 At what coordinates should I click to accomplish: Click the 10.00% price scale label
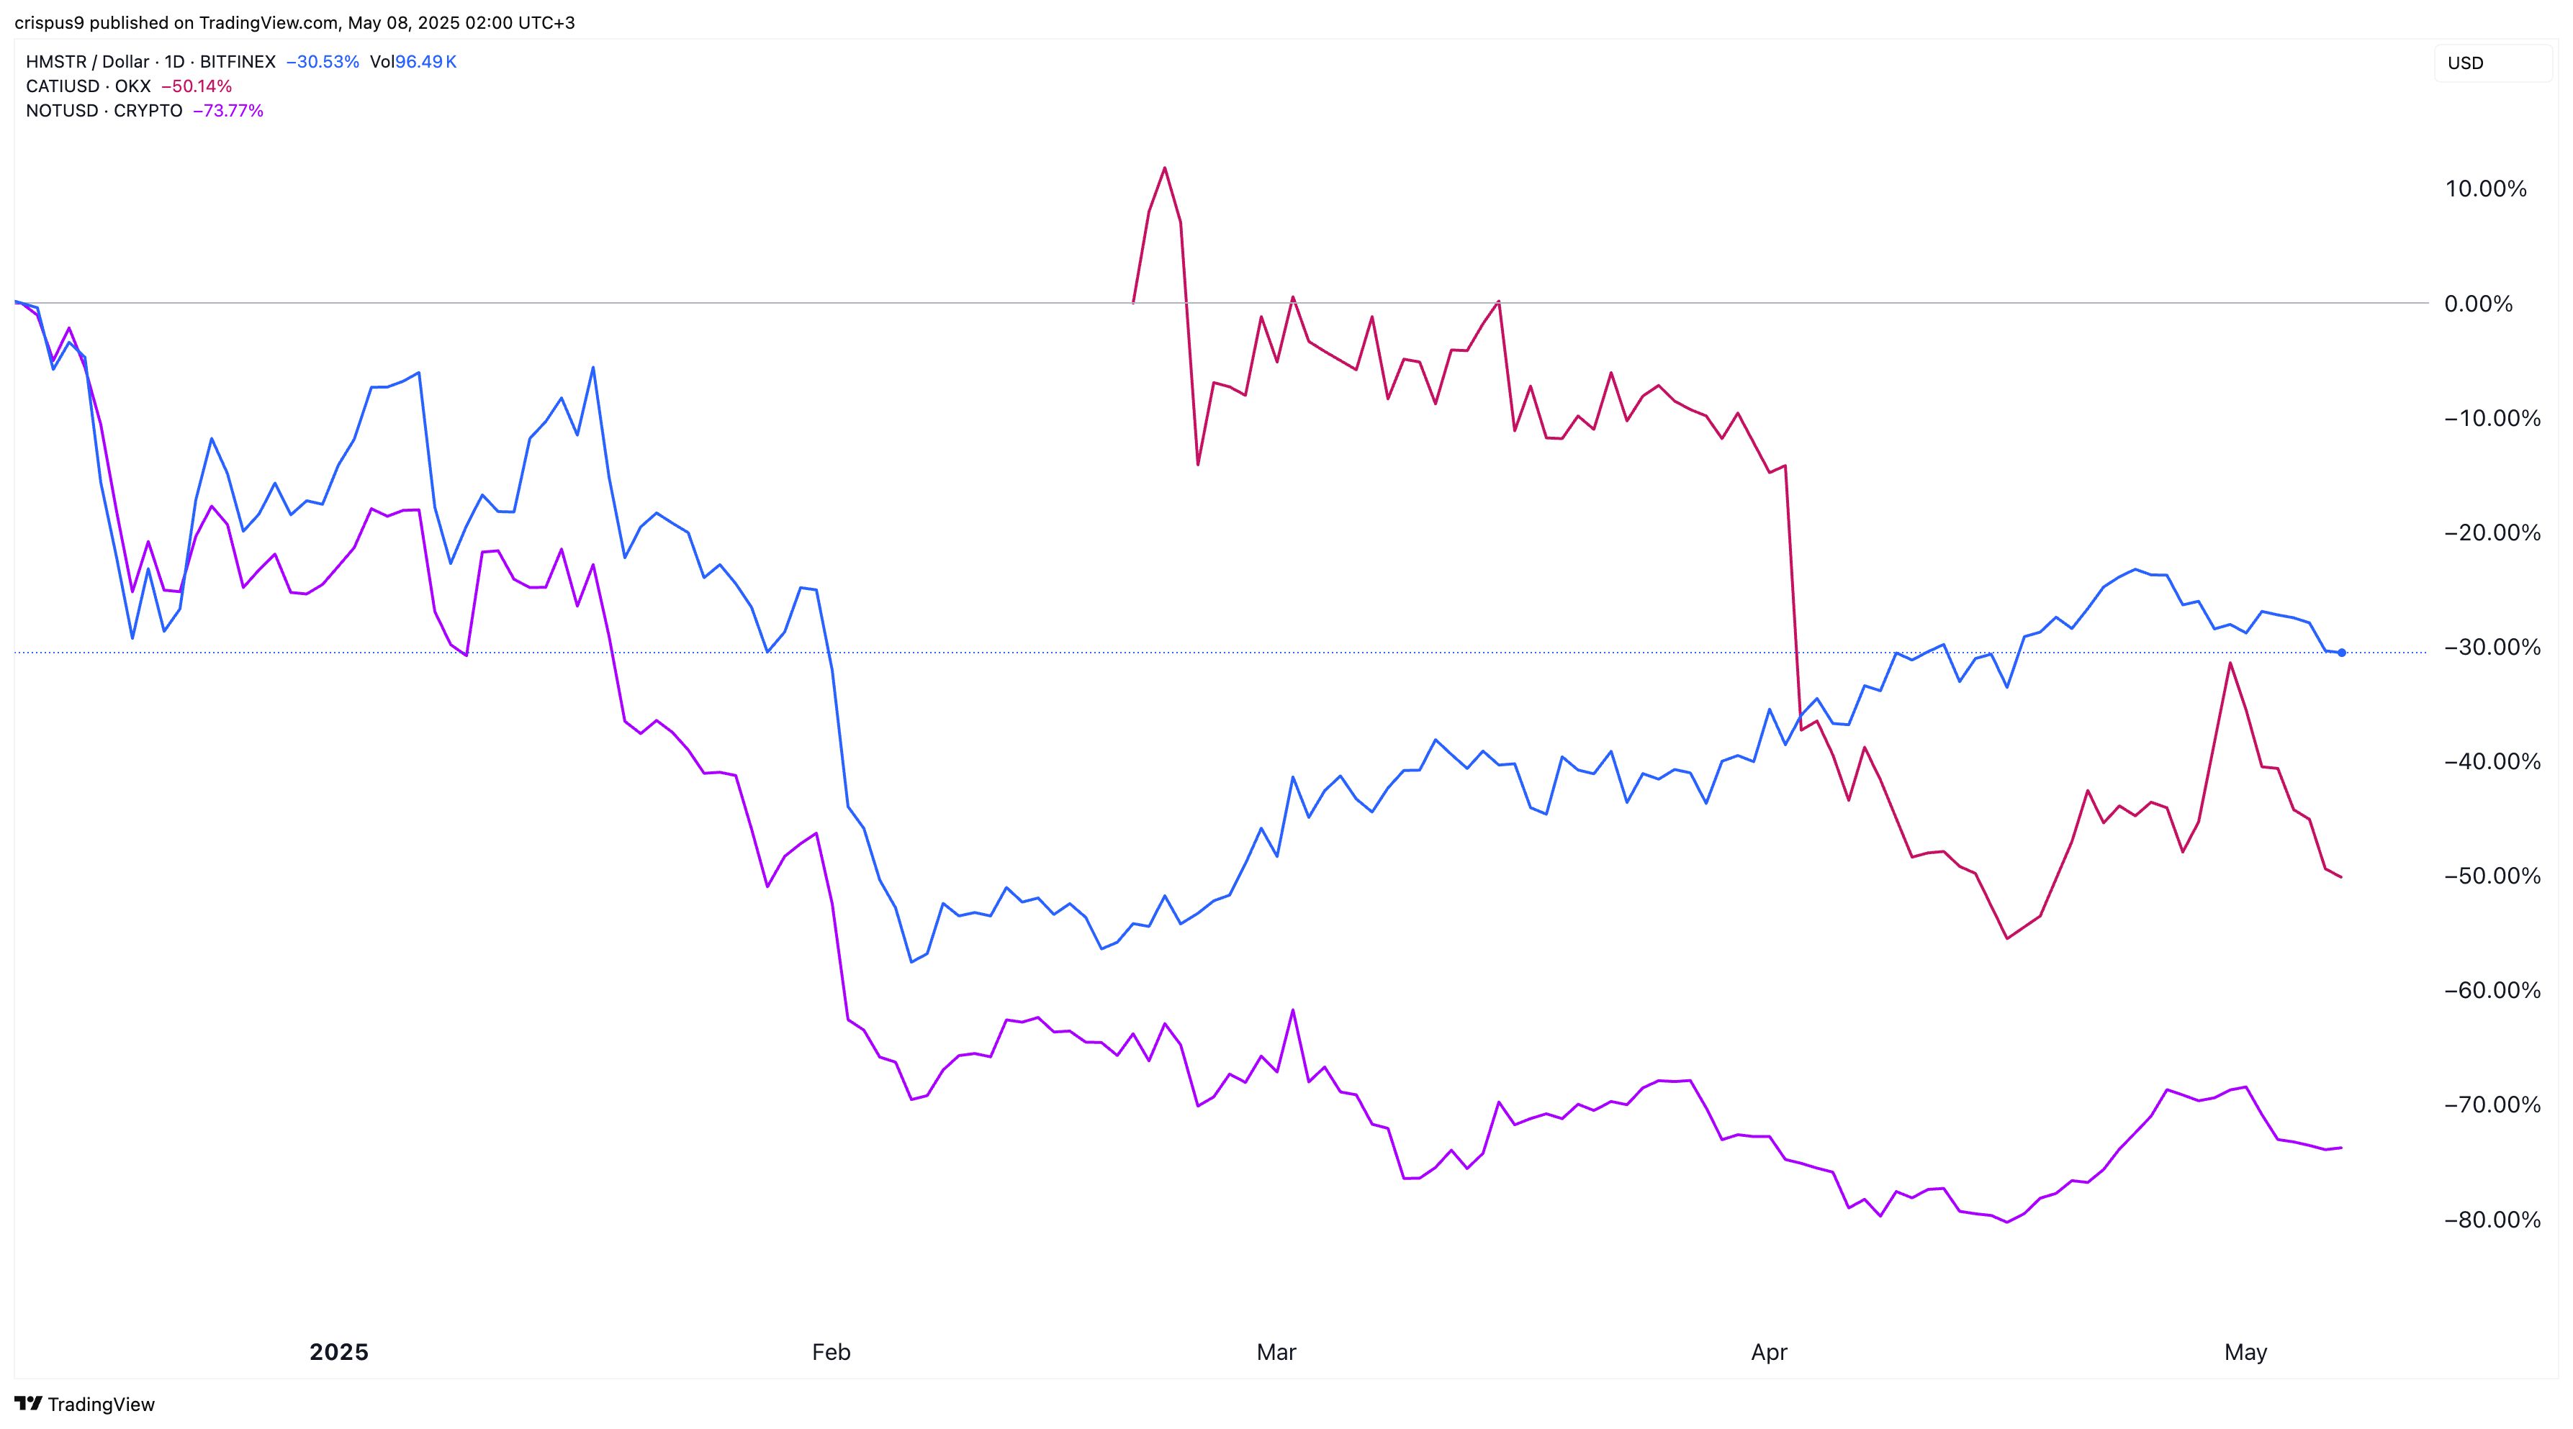click(x=2485, y=189)
